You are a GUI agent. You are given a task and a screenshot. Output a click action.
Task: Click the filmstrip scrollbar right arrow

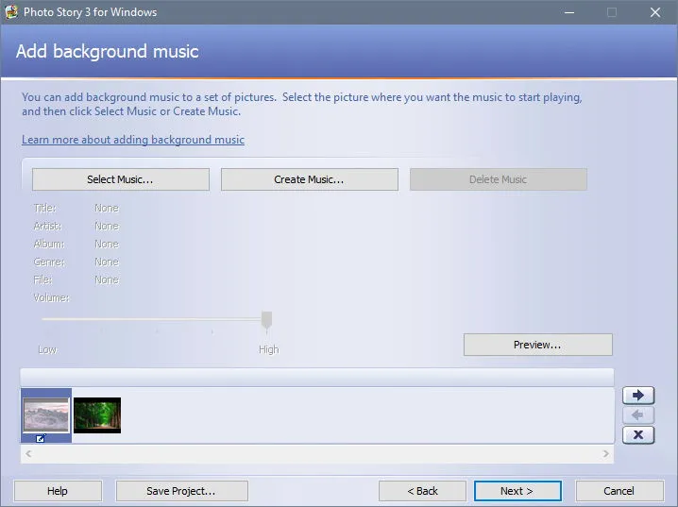pyautogui.click(x=606, y=453)
